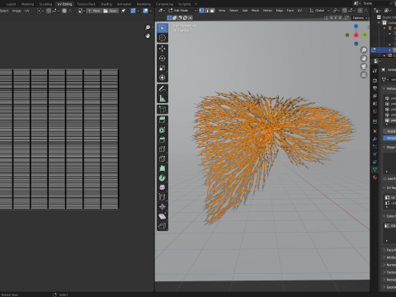The image size is (396, 297).
Task: Open the World properties tab
Action: [375, 111]
